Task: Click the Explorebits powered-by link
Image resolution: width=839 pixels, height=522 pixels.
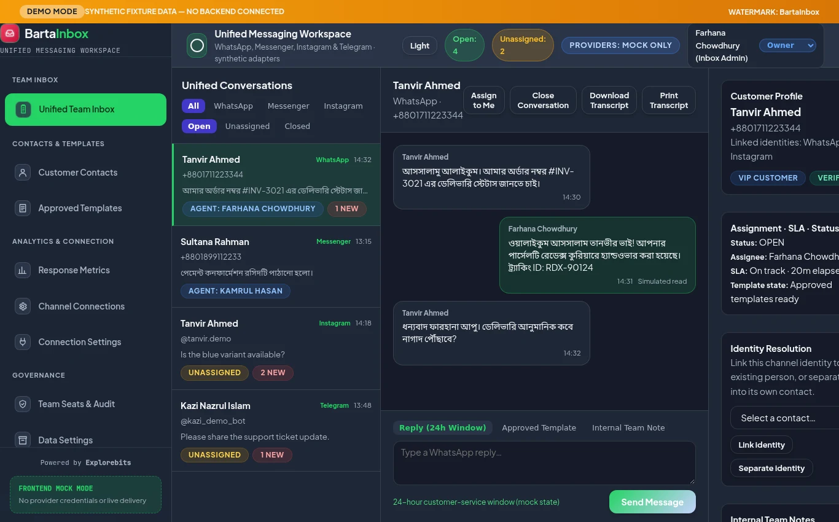Action: pyautogui.click(x=108, y=462)
